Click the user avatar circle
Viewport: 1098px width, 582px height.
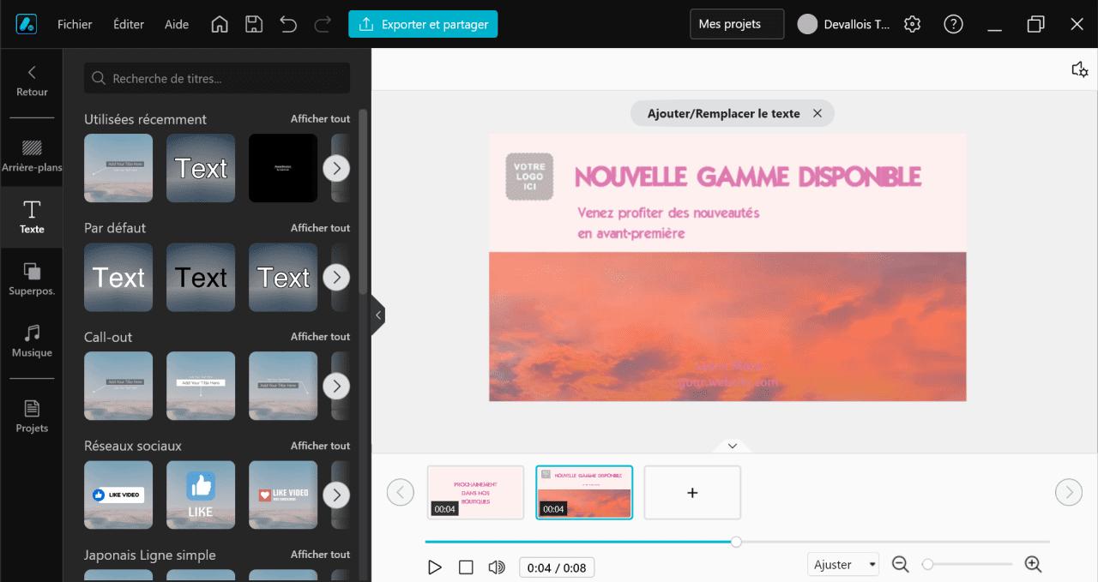point(807,24)
